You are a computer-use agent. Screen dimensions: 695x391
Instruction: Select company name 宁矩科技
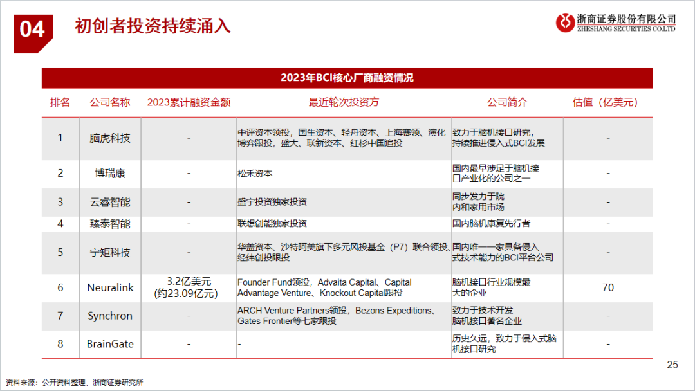(x=110, y=252)
